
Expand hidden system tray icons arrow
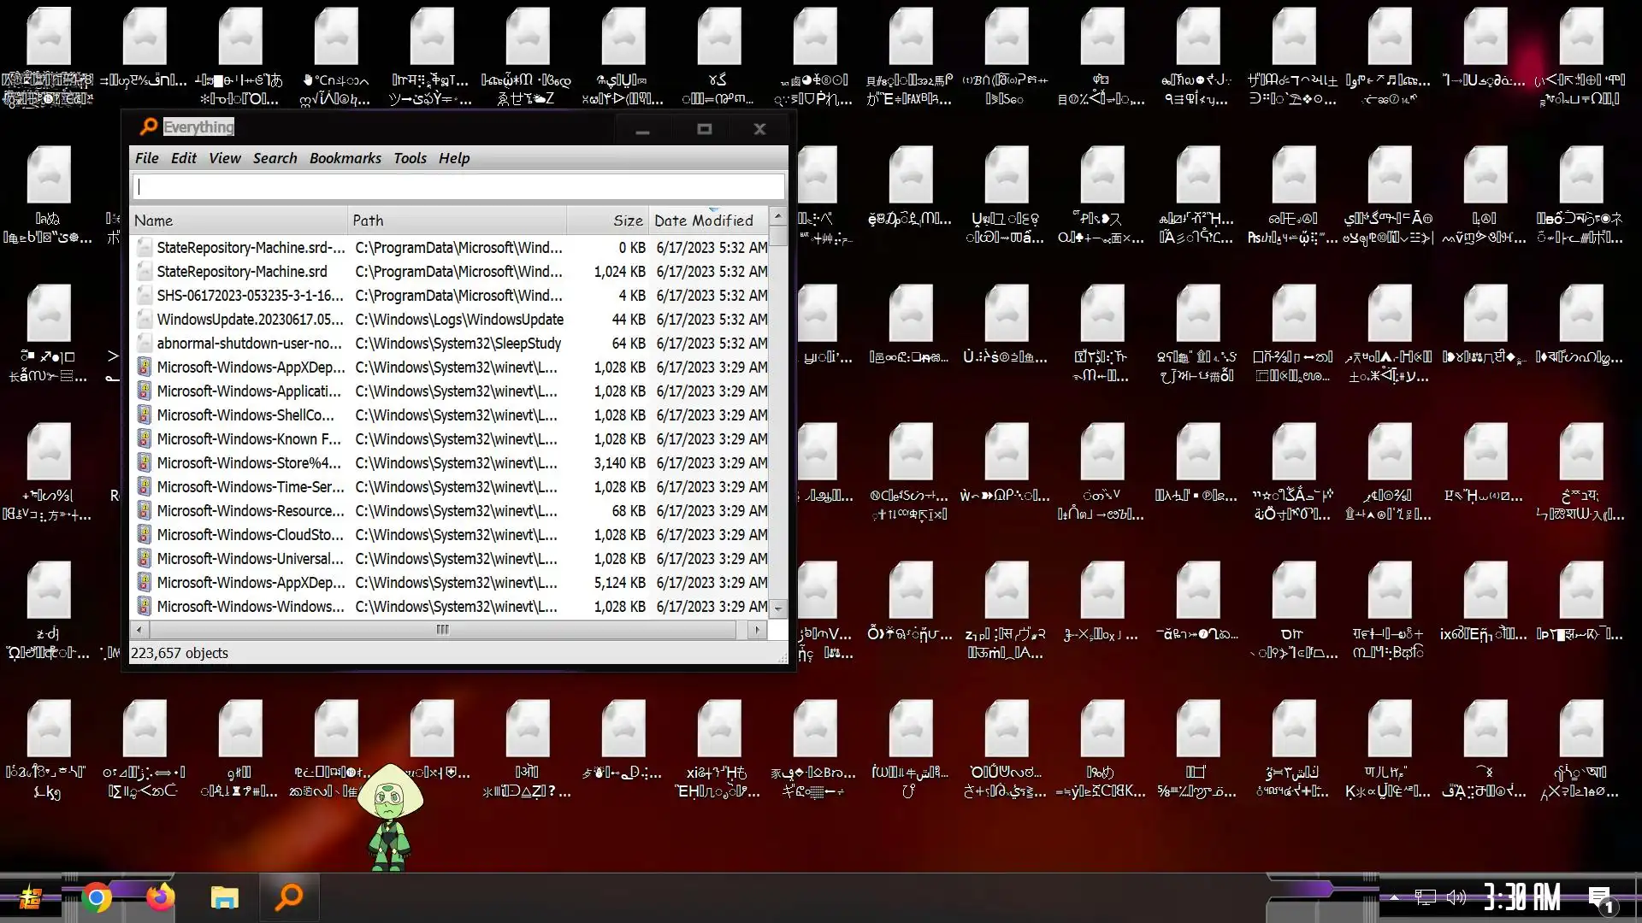[x=1395, y=897]
